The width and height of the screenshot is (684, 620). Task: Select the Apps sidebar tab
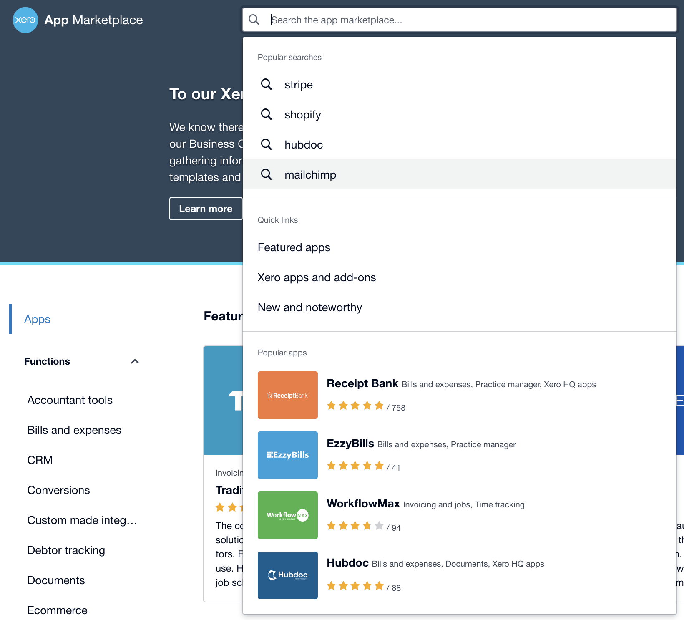37,319
